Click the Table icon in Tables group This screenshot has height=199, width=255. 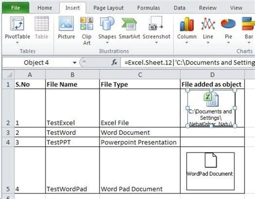[41, 24]
